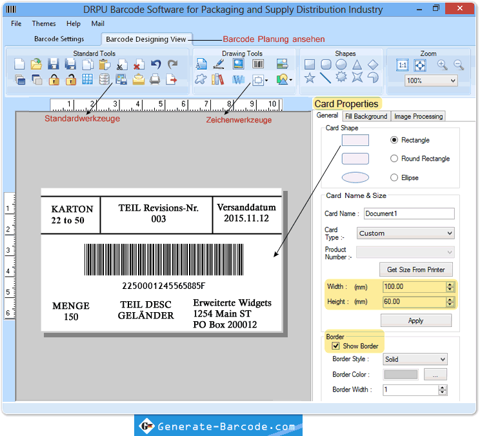Insert a barcode with the barcode tool

tap(258, 64)
